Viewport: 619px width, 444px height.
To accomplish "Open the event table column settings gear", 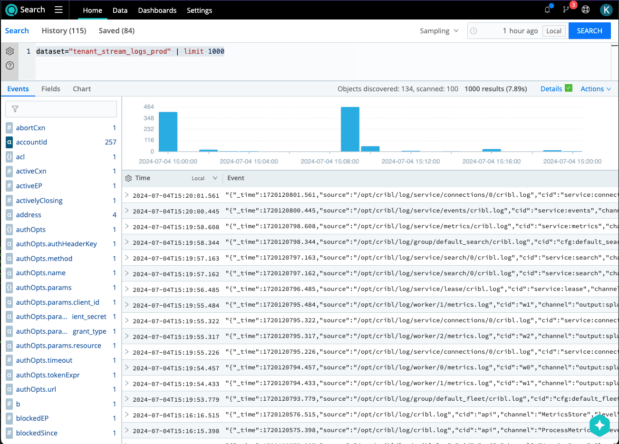I will pos(128,178).
